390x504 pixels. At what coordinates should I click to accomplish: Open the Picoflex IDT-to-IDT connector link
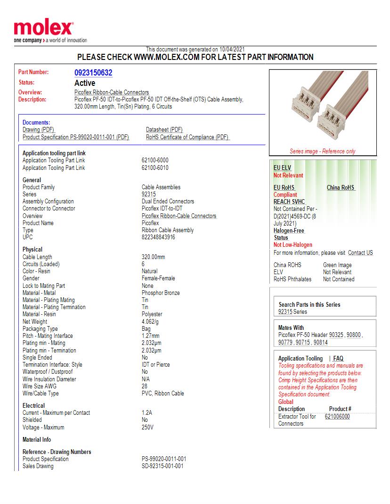point(161,208)
